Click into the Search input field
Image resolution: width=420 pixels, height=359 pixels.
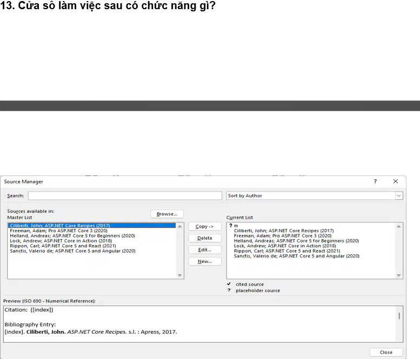click(x=125, y=195)
